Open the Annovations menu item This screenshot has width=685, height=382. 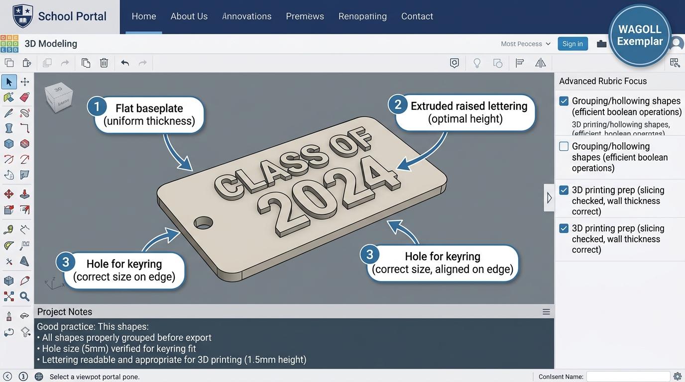247,16
